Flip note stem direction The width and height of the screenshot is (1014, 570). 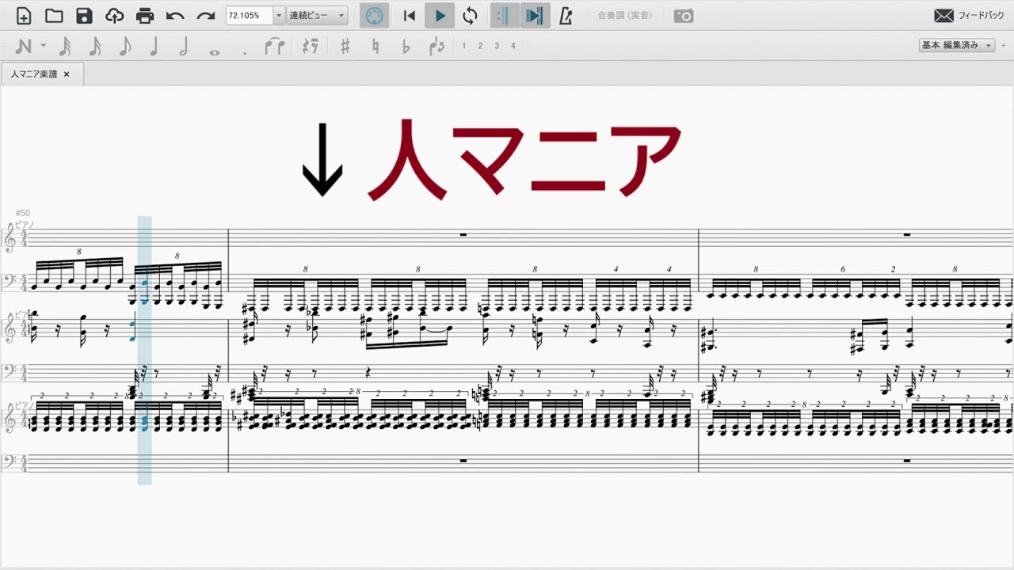[436, 47]
